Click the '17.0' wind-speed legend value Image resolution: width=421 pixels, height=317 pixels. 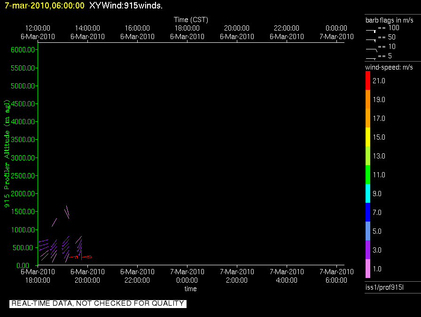point(379,119)
